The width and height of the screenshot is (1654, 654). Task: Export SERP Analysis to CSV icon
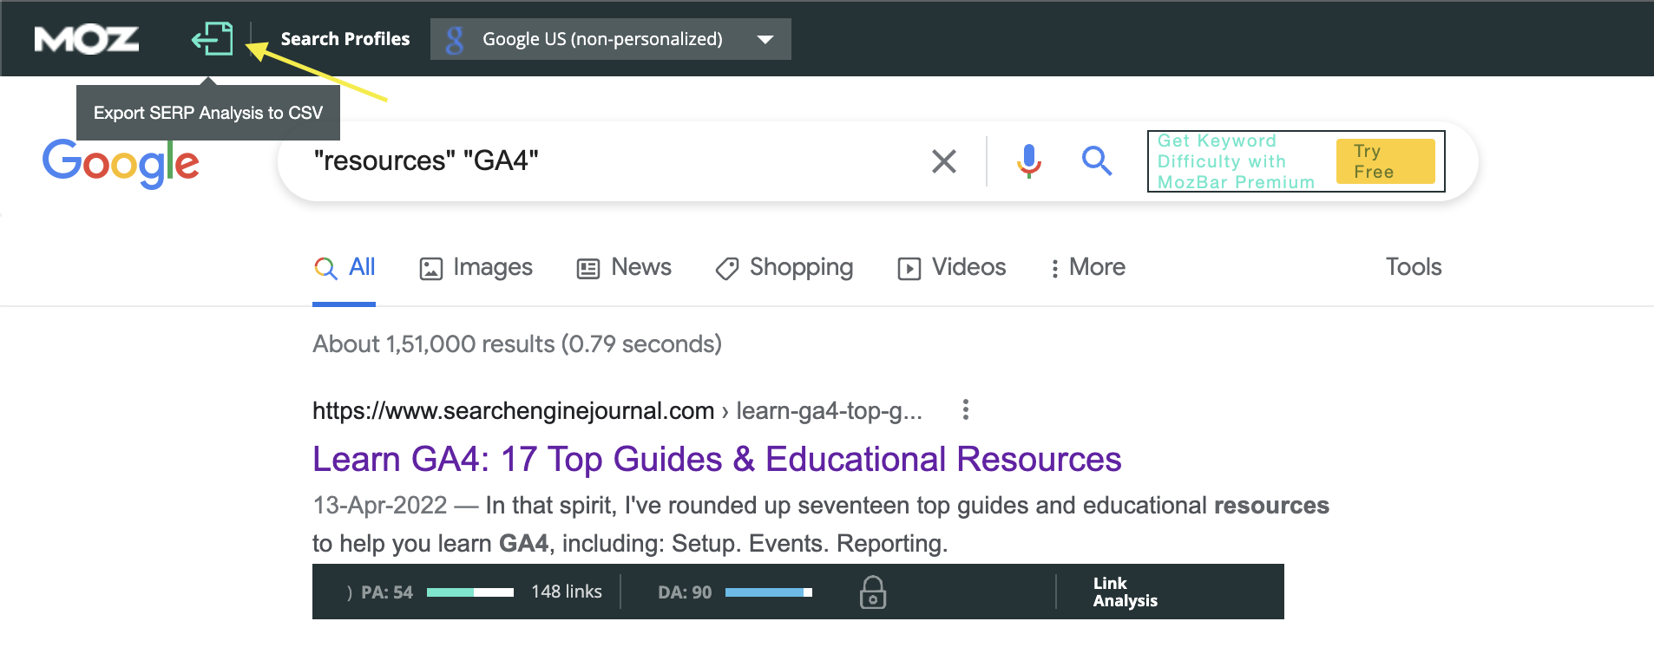213,39
